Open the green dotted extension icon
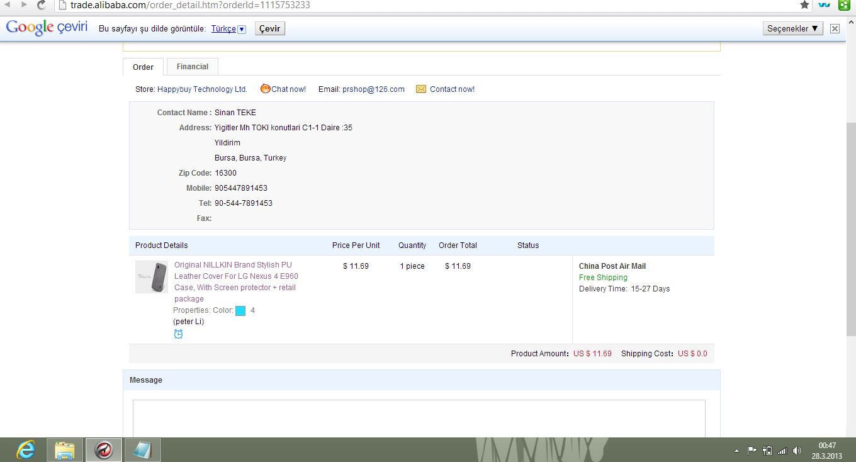Viewport: 856px width, 462px height. (x=844, y=5)
